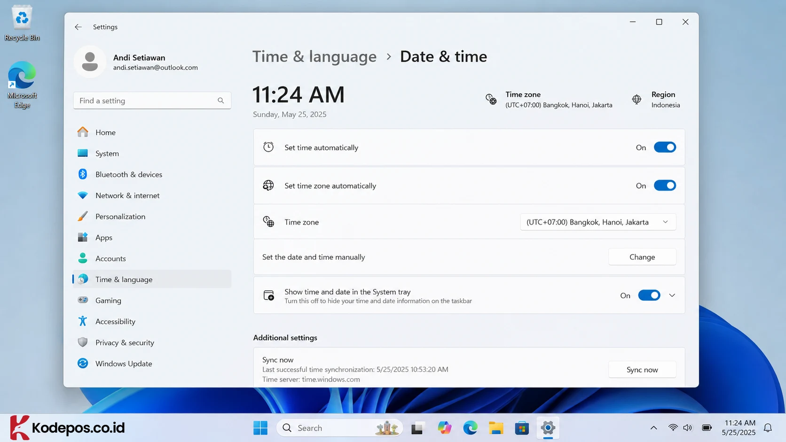This screenshot has height=442, width=786.
Task: Open Accessibility section in sidebar
Action: (152, 321)
